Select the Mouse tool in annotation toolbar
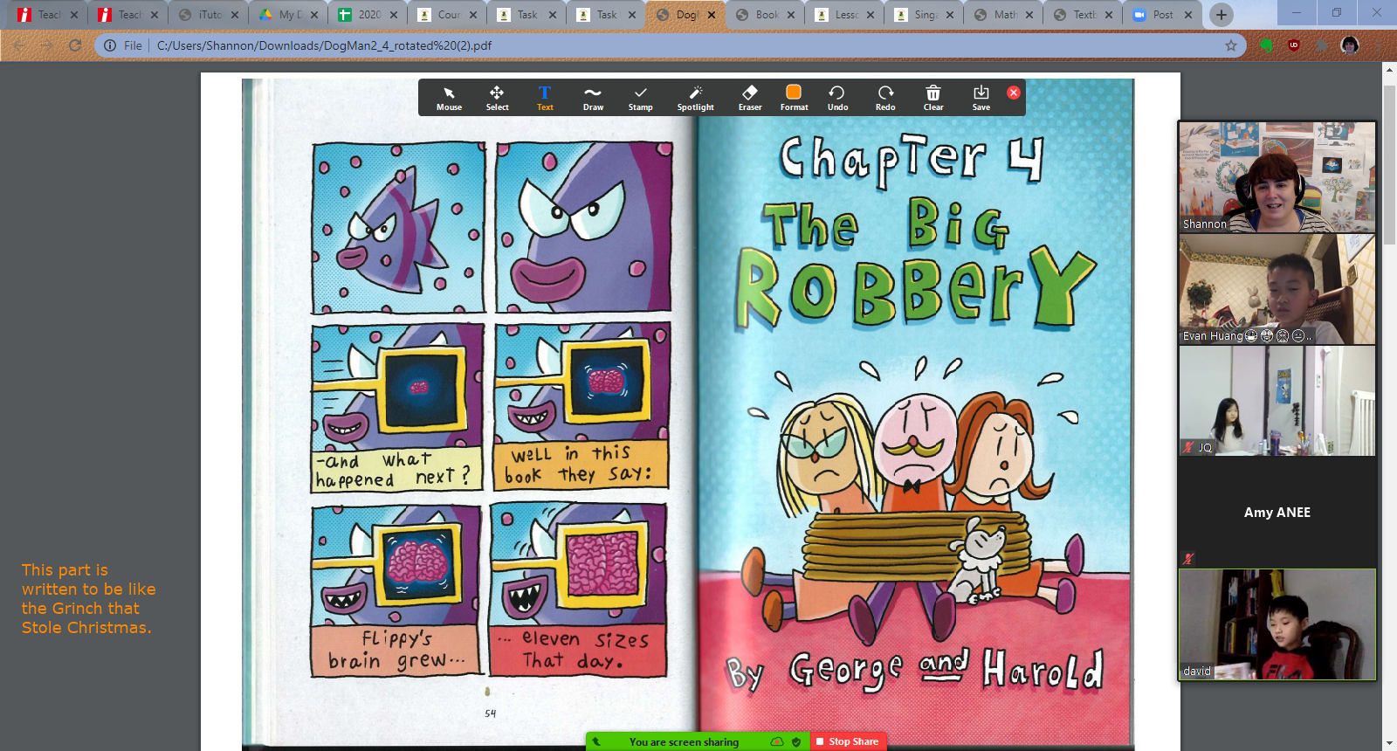 point(449,98)
